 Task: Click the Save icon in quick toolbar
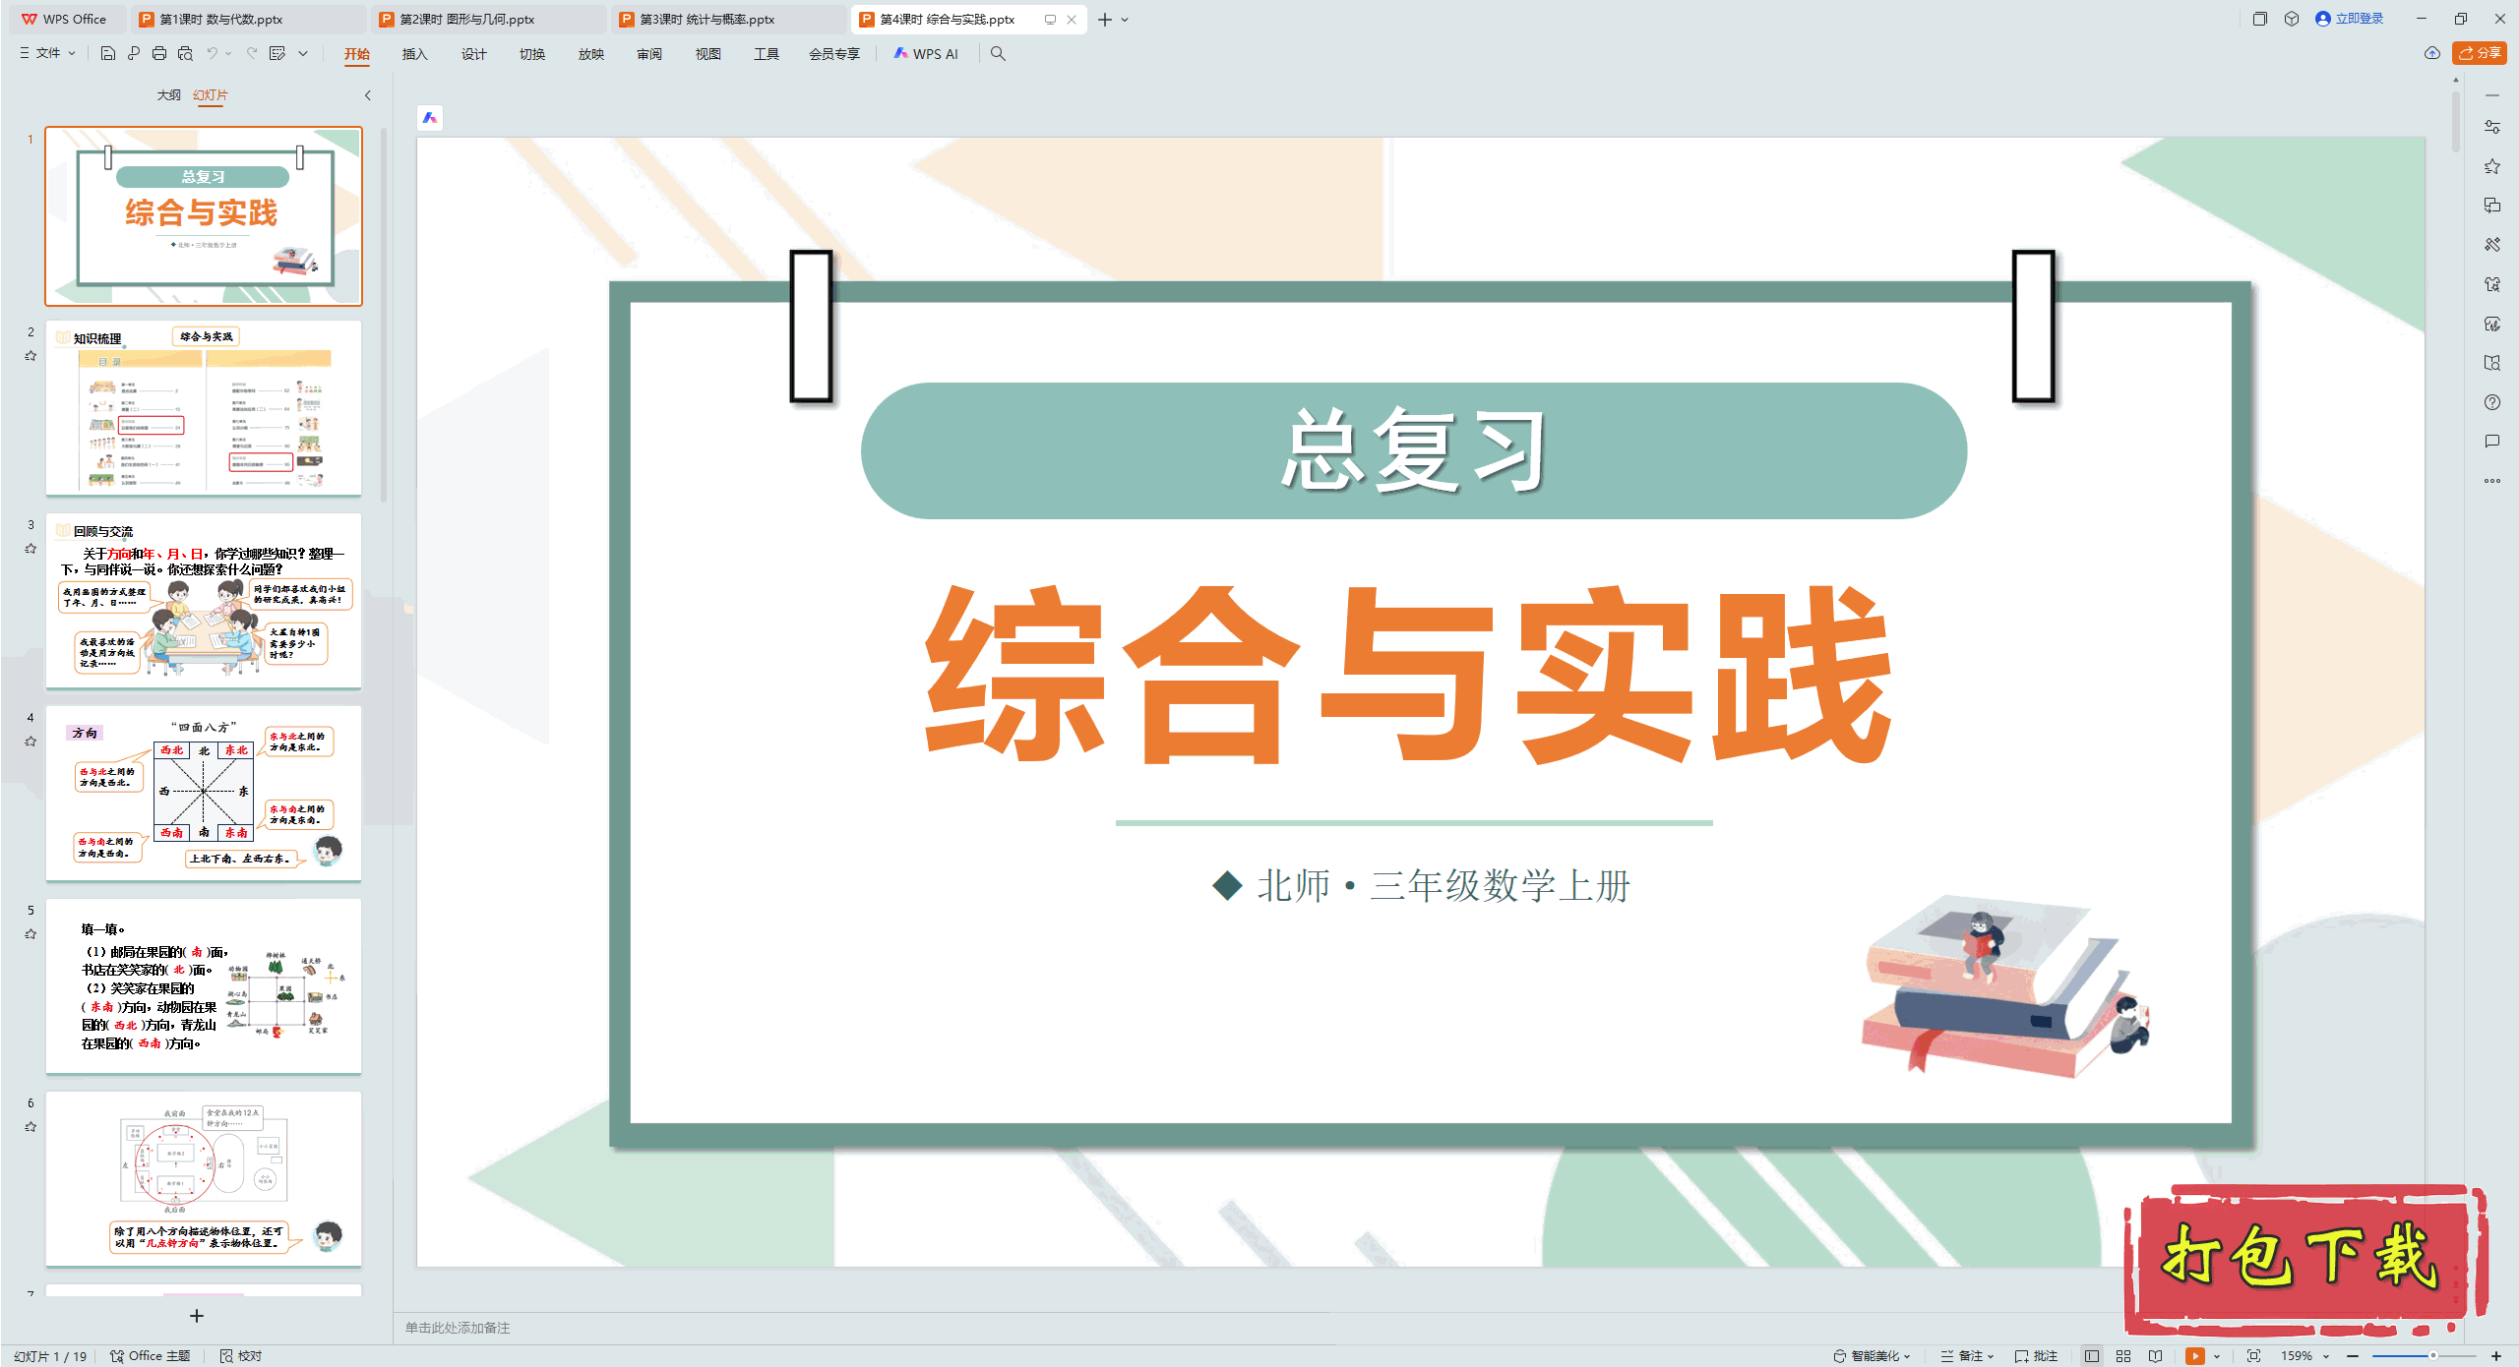108,53
